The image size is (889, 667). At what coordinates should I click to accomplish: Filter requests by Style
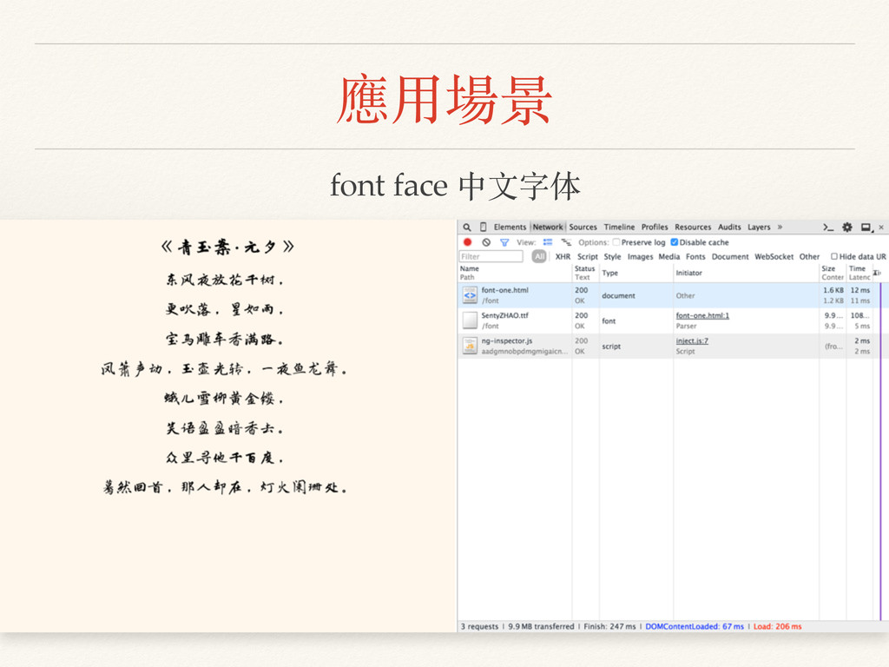tap(612, 256)
